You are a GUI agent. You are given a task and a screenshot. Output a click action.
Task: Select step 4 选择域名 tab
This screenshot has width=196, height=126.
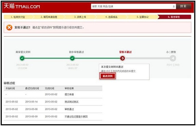[111, 17]
